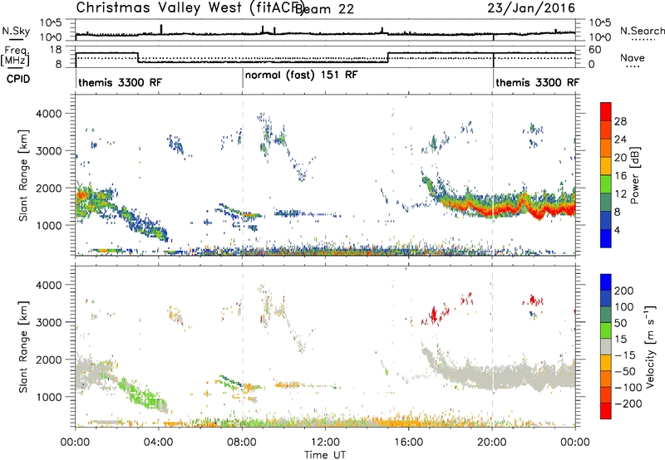Click the "60" tick on the Nave axis

coord(595,50)
